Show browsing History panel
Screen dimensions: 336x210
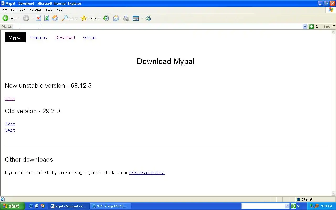click(x=106, y=18)
